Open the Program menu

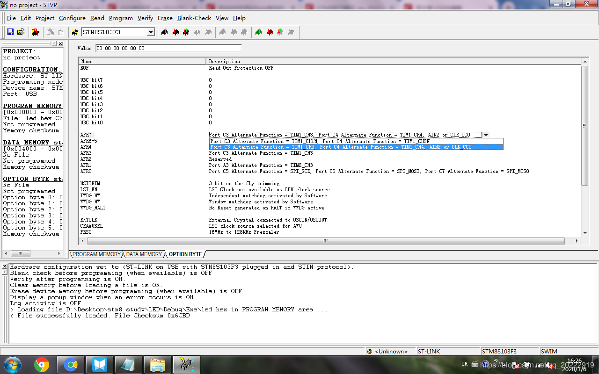point(121,18)
